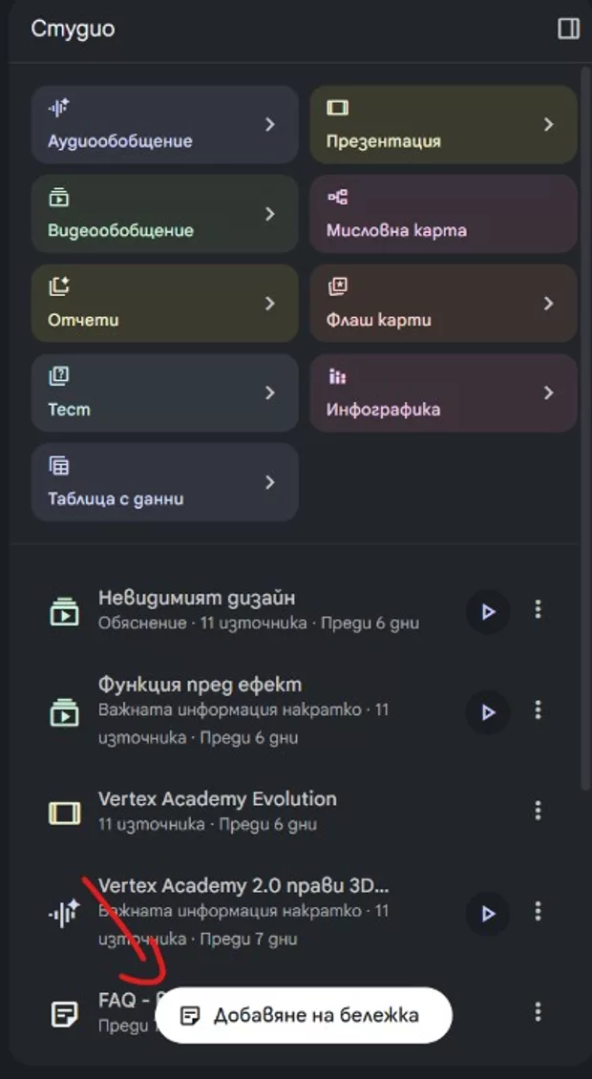This screenshot has width=592, height=1079.
Task: Play the Функция пред ефект video
Action: pos(488,711)
